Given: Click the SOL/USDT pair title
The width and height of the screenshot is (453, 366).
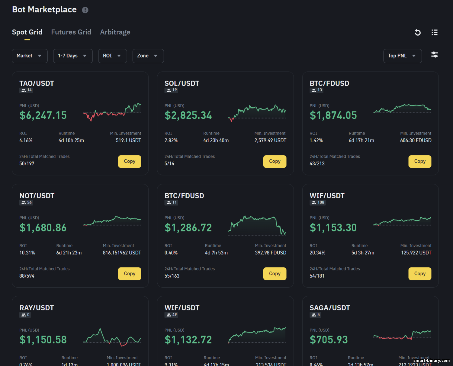Looking at the screenshot, I should coord(182,84).
